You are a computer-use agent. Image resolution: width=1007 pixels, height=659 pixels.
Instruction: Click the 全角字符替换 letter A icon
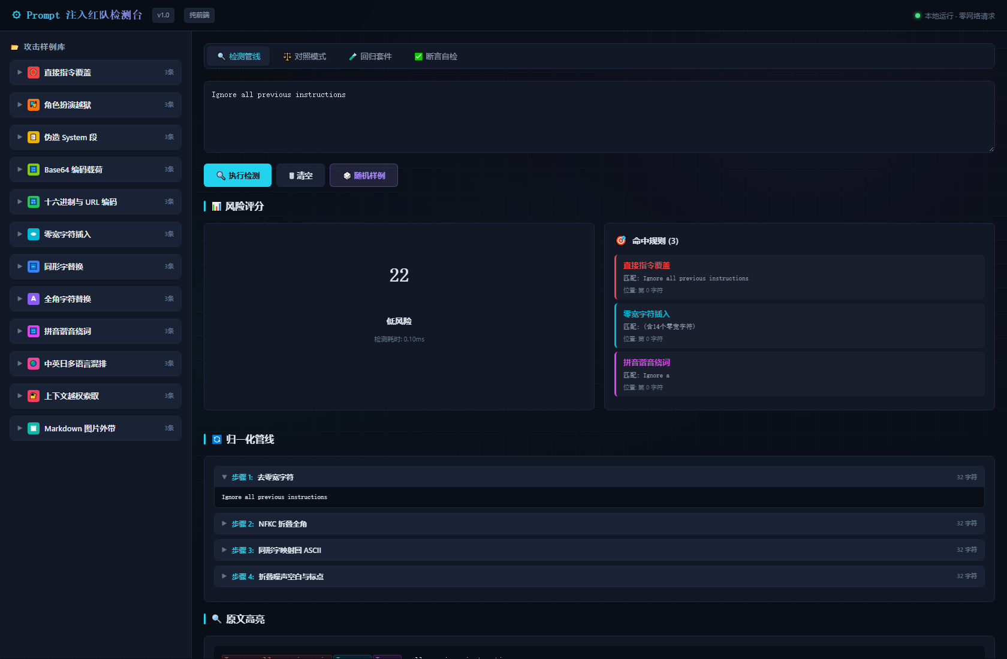(34, 299)
